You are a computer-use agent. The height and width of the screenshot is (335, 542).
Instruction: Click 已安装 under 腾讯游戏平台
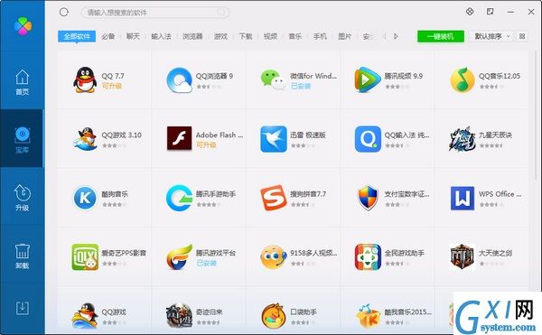coord(206,263)
